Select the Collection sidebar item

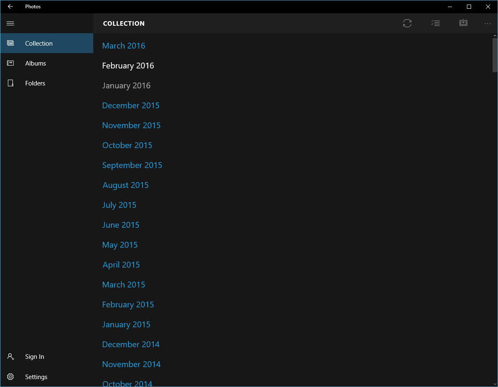click(39, 44)
